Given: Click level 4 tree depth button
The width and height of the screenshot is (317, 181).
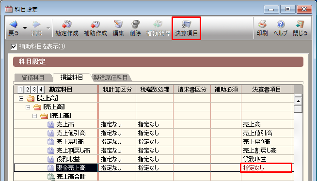Looking at the screenshot, I should point(41,90).
